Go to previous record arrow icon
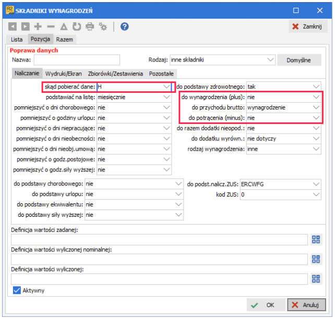 [13, 27]
